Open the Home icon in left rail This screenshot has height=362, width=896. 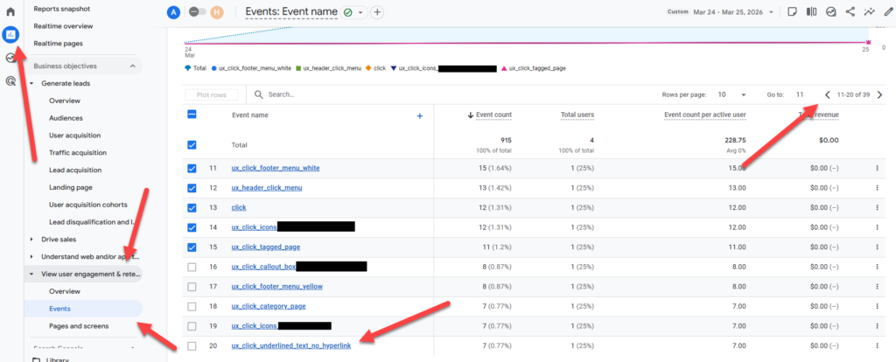(10, 12)
